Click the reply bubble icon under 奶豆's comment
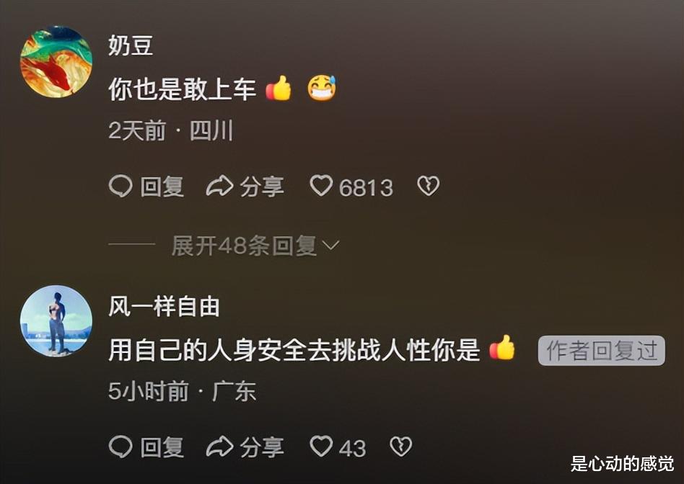This screenshot has height=484, width=684. click(x=120, y=187)
